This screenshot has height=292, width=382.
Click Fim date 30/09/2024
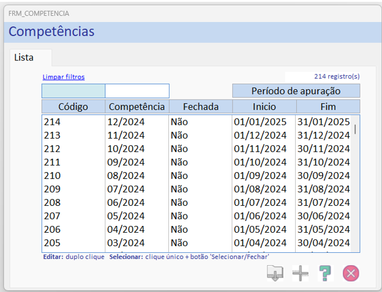coord(323,175)
